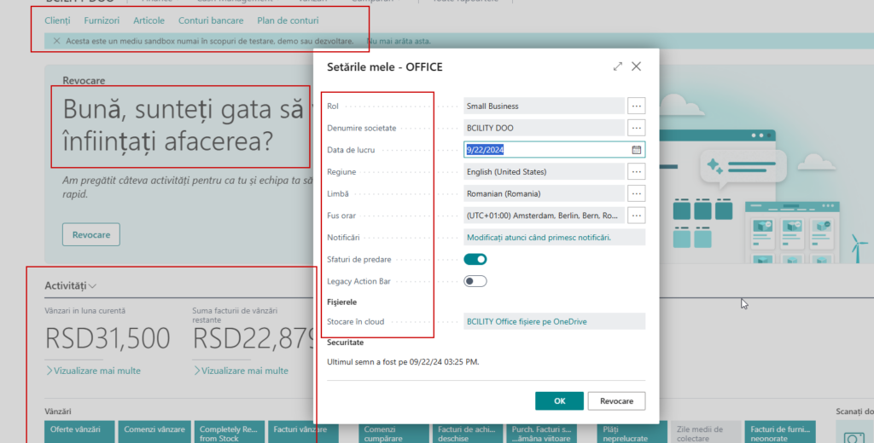
Task: Click the Fus orar field UTC+01:00 Amsterdam
Action: pos(544,216)
